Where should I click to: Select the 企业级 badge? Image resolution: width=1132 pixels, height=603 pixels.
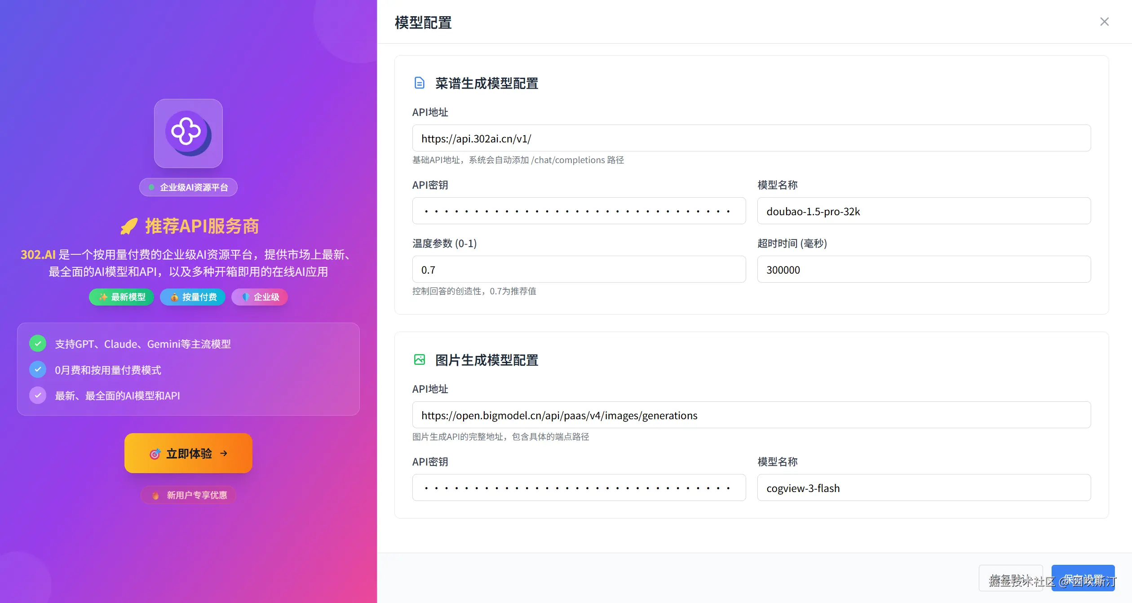coord(259,297)
